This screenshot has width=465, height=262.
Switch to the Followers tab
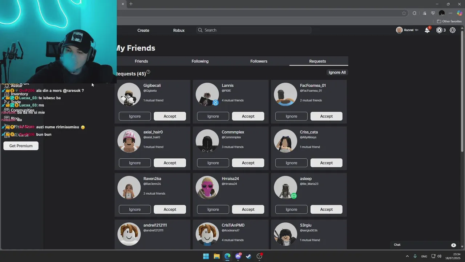click(259, 61)
